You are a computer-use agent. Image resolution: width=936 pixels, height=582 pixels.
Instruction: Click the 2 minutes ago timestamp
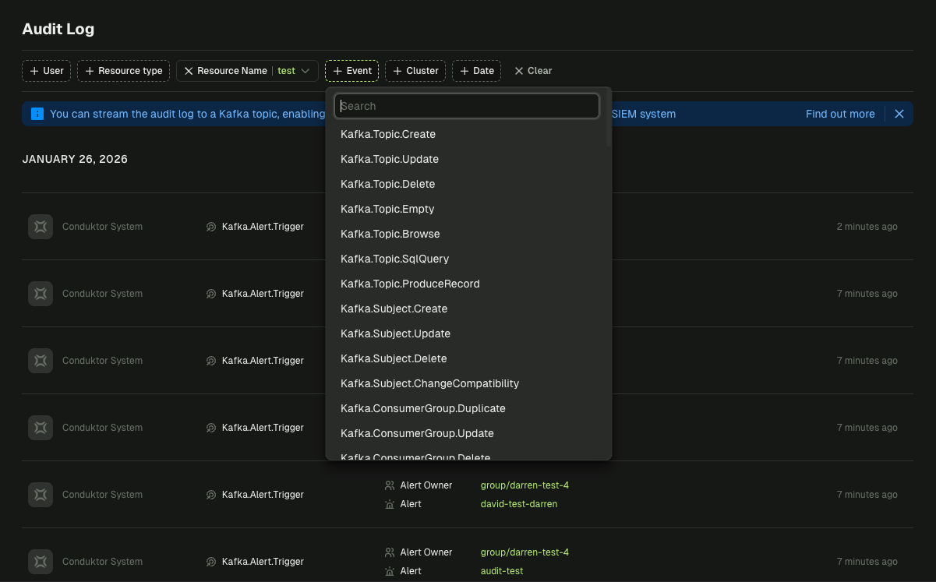click(867, 227)
